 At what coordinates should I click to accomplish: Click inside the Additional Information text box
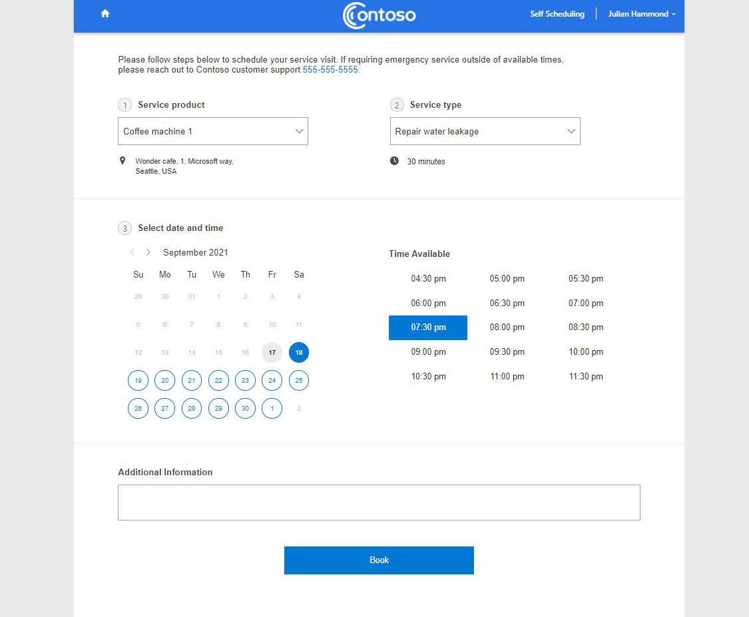(x=379, y=502)
